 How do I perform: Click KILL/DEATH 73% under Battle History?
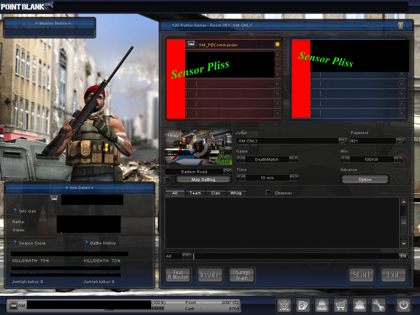coord(102,260)
